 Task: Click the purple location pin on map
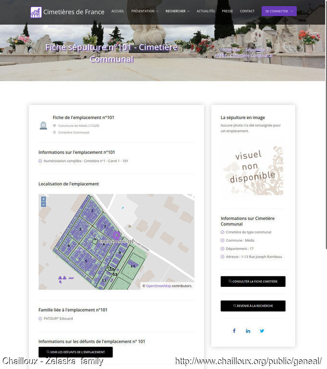[x=117, y=236]
